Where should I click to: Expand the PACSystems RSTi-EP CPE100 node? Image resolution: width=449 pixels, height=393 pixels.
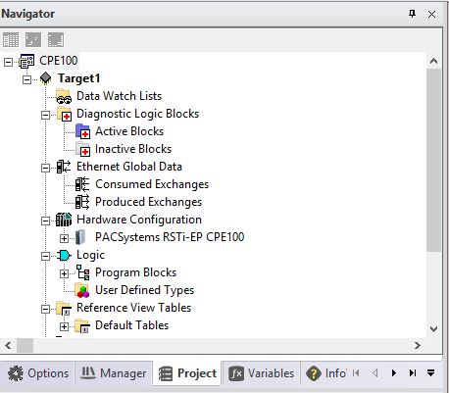[64, 238]
